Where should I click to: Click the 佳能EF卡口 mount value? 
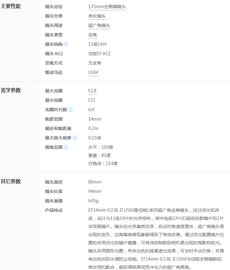pos(99,54)
